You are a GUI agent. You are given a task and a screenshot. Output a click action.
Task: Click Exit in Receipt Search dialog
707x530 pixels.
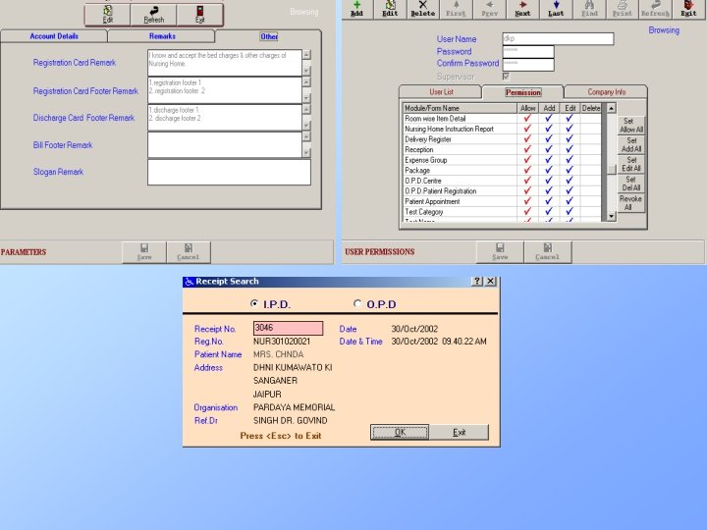(x=459, y=432)
